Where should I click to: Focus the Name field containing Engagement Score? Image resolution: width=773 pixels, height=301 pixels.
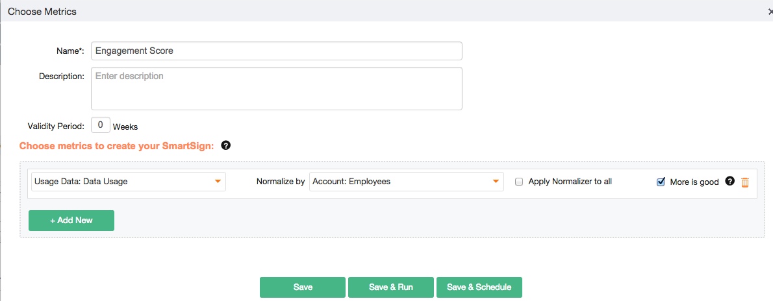tap(276, 51)
